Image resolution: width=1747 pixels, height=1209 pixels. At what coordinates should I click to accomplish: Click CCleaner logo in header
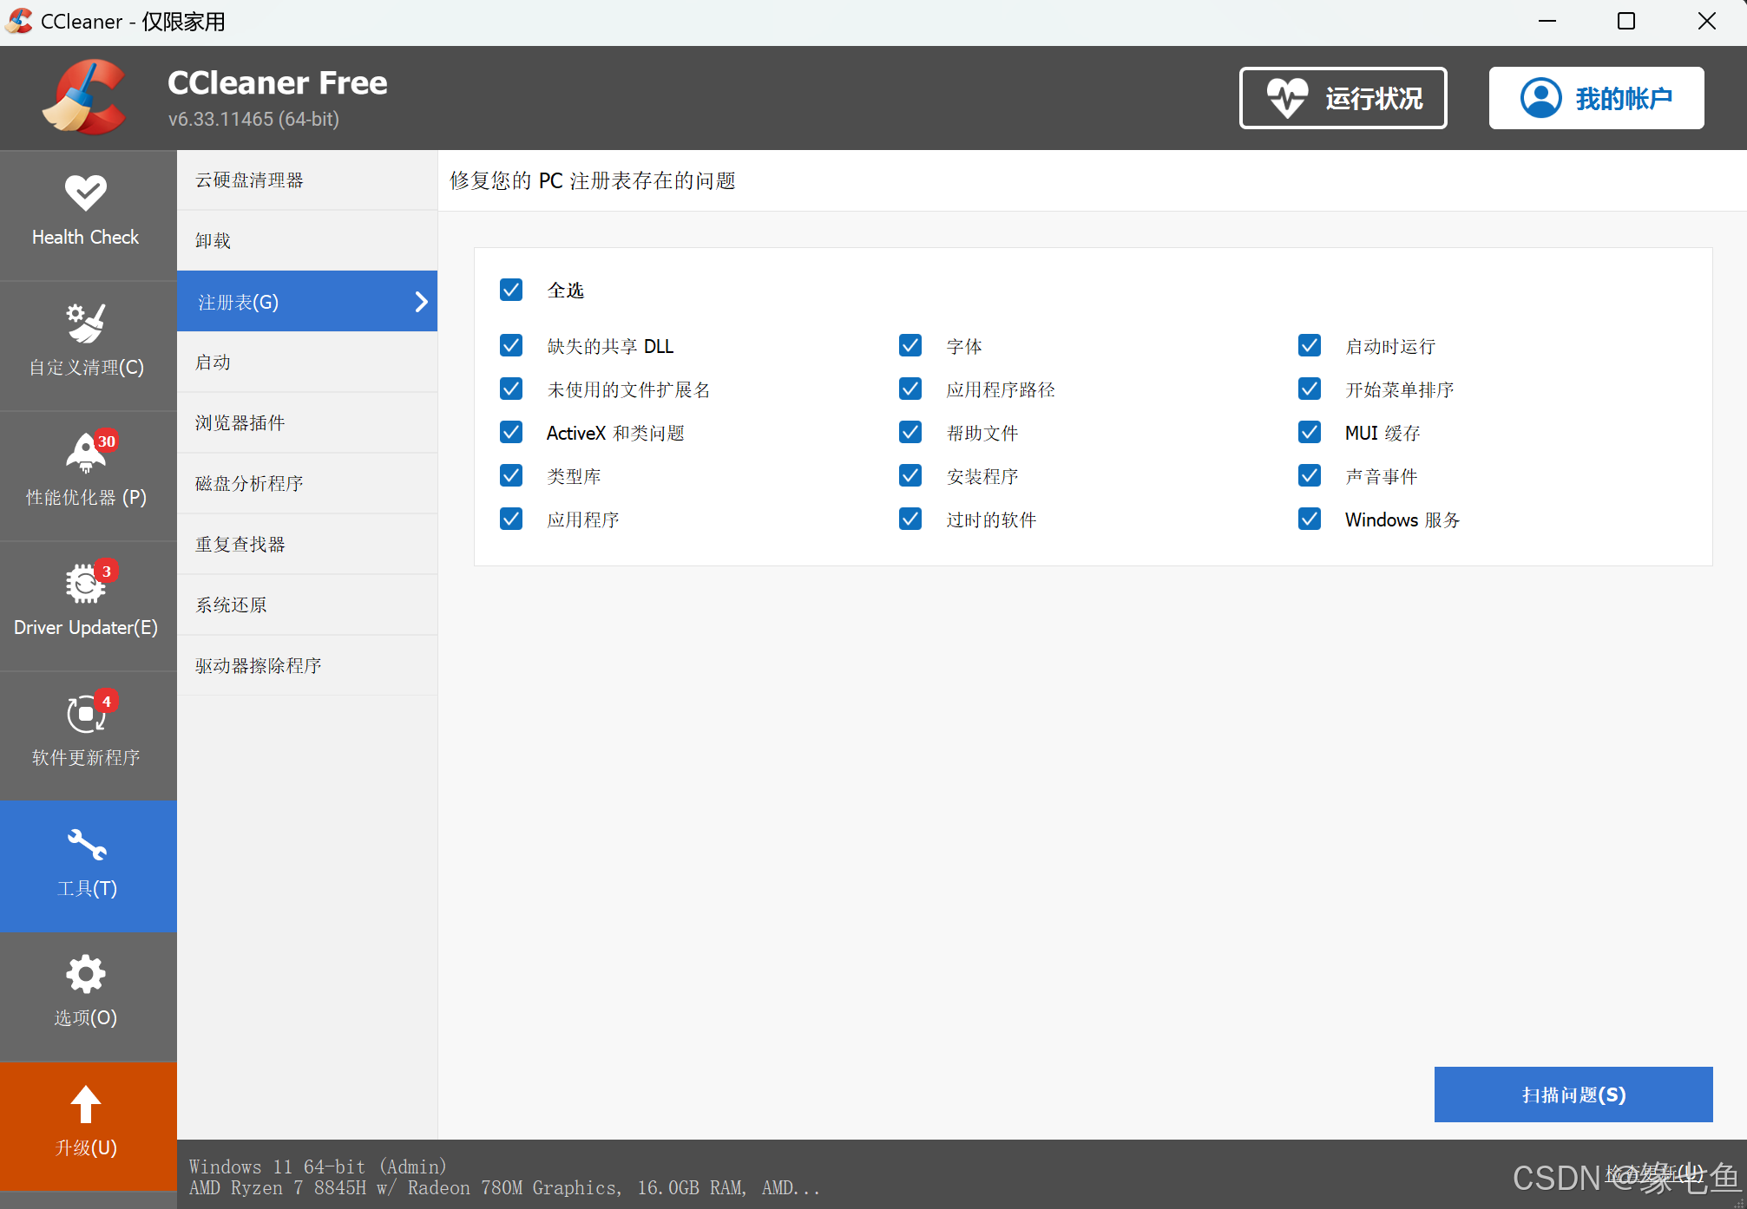coord(84,97)
